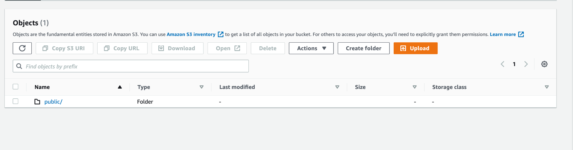Sort by Storage class column arrow

click(547, 87)
